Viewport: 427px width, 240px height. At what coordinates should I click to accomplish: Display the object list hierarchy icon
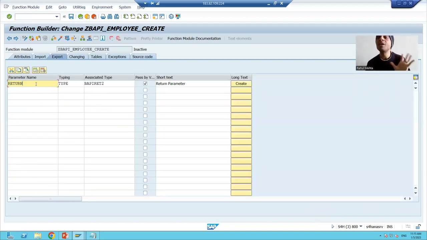coord(82,38)
